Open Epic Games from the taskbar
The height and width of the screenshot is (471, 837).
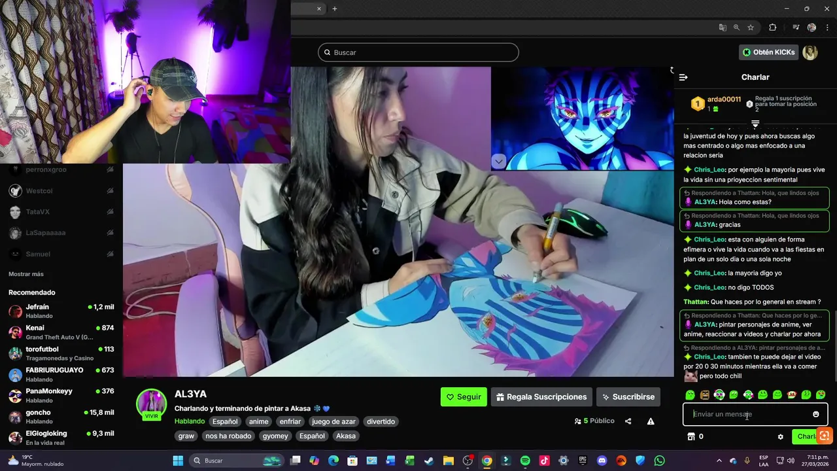point(583,461)
